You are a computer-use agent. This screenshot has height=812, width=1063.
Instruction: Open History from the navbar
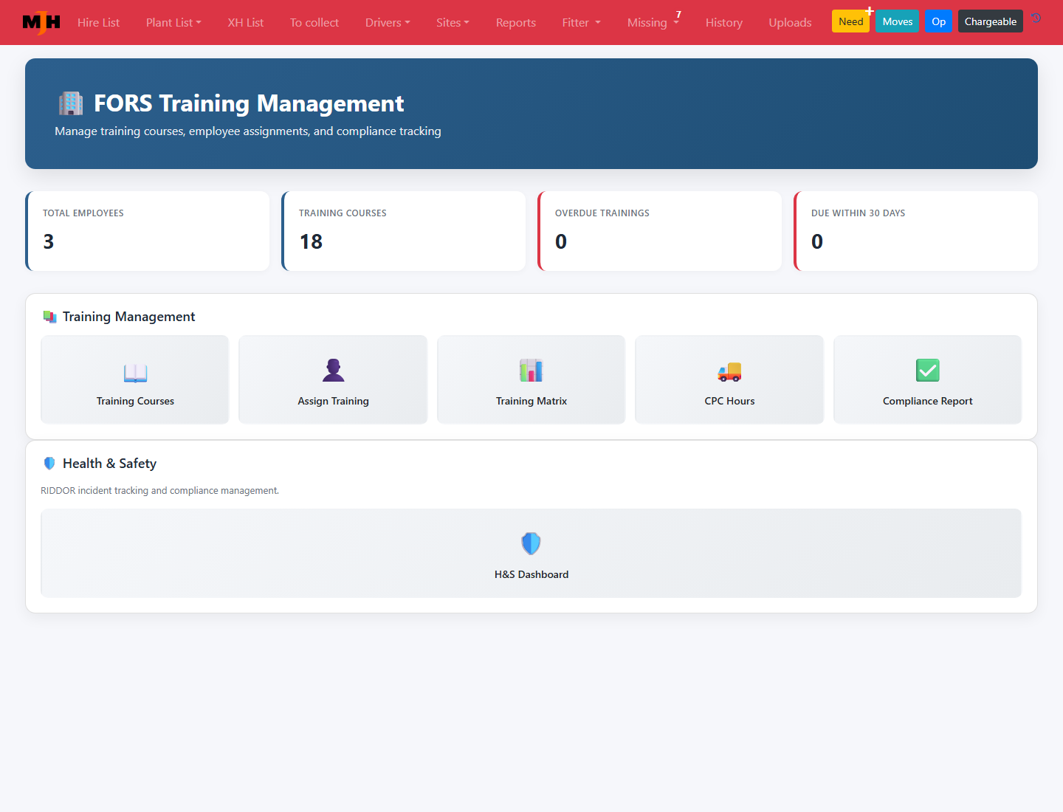(724, 22)
